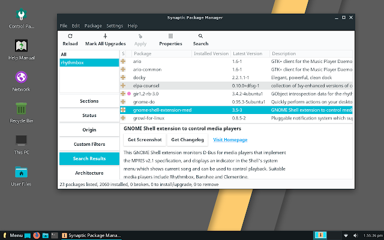Select the Search Results view
Image resolution: width=384 pixels, height=240 pixels.
coord(89,158)
